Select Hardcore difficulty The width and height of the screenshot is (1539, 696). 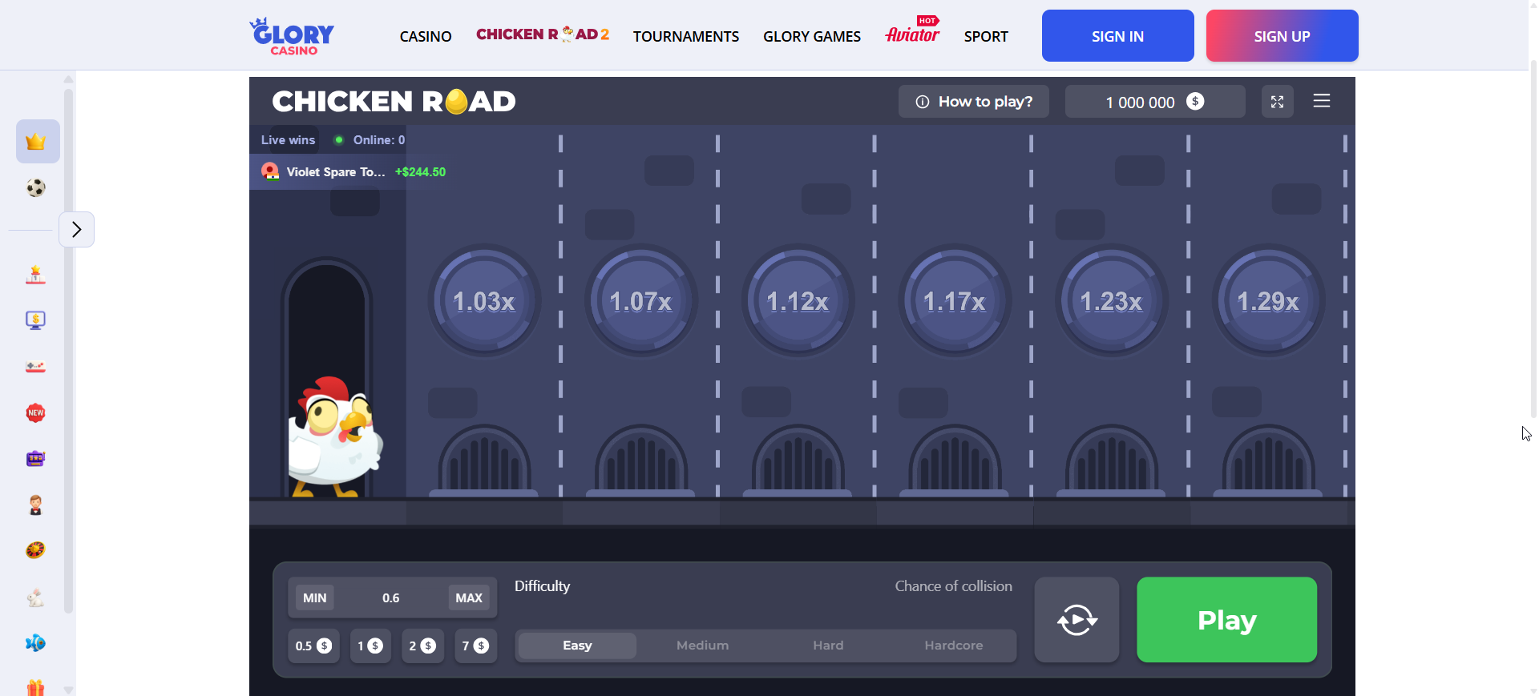click(953, 646)
